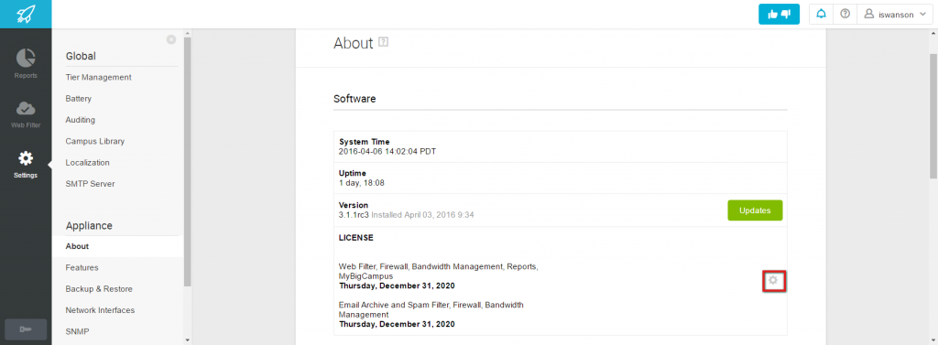
Task: Click the settings menu scrollbar thumb
Action: [x=187, y=161]
